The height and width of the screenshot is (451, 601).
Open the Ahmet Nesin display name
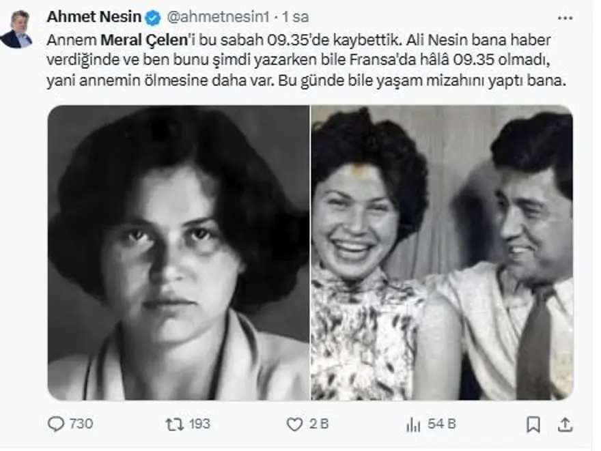click(x=94, y=17)
